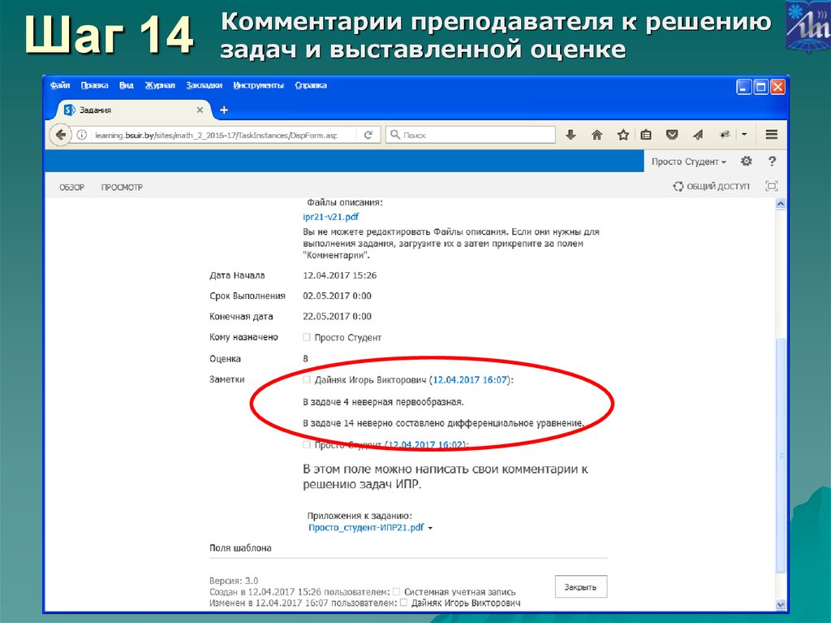Open the reading list clipboard icon
Viewport: 831px width, 623px height.
click(x=646, y=135)
